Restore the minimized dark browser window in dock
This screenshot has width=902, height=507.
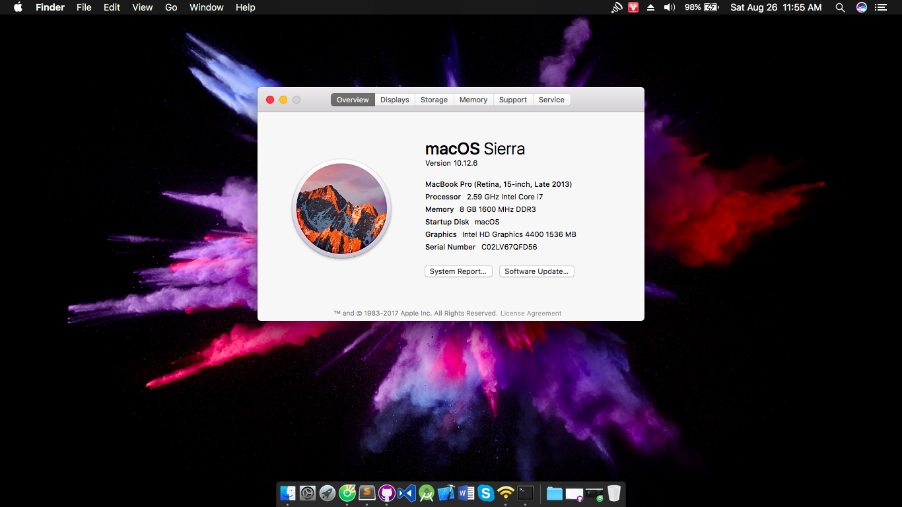click(594, 494)
